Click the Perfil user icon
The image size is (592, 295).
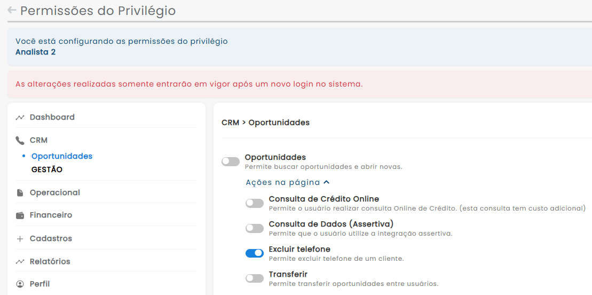tap(20, 284)
